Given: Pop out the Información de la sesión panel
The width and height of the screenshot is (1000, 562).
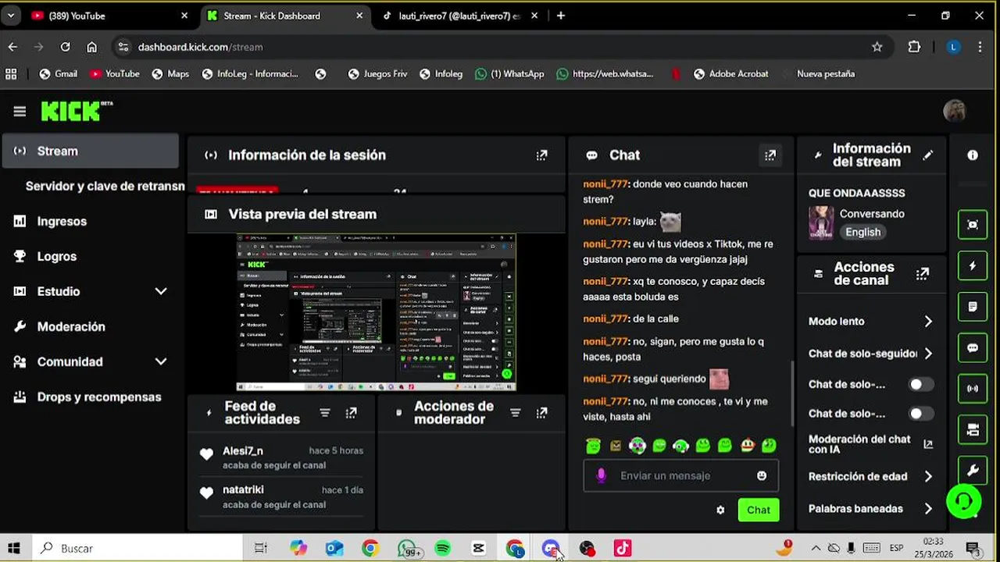Looking at the screenshot, I should (x=541, y=155).
